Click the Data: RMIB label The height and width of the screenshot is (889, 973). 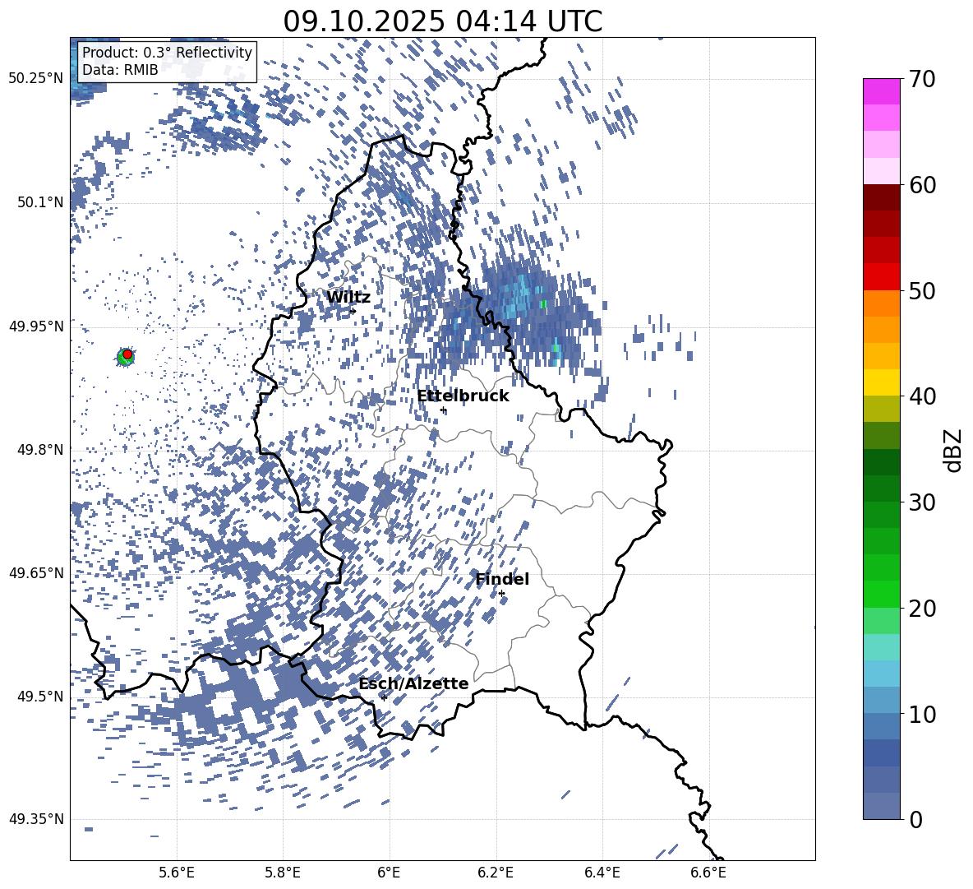point(120,70)
